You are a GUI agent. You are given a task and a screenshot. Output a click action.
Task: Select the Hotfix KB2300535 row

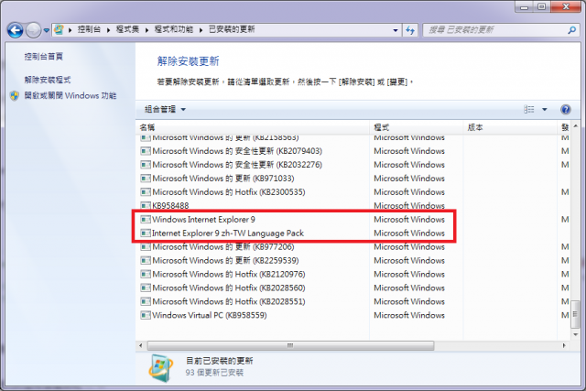[x=353, y=192]
